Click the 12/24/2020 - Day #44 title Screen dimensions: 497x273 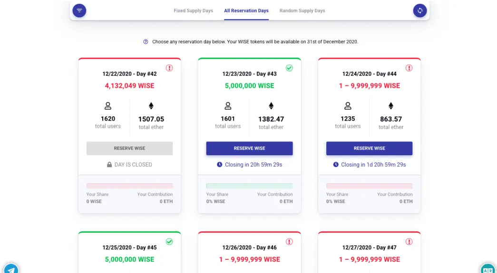coord(369,74)
